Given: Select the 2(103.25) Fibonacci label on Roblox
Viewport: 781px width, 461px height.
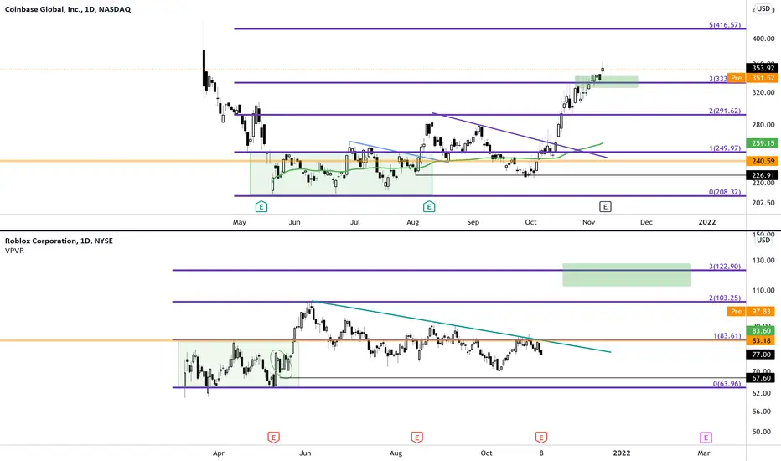Looking at the screenshot, I should coord(725,298).
